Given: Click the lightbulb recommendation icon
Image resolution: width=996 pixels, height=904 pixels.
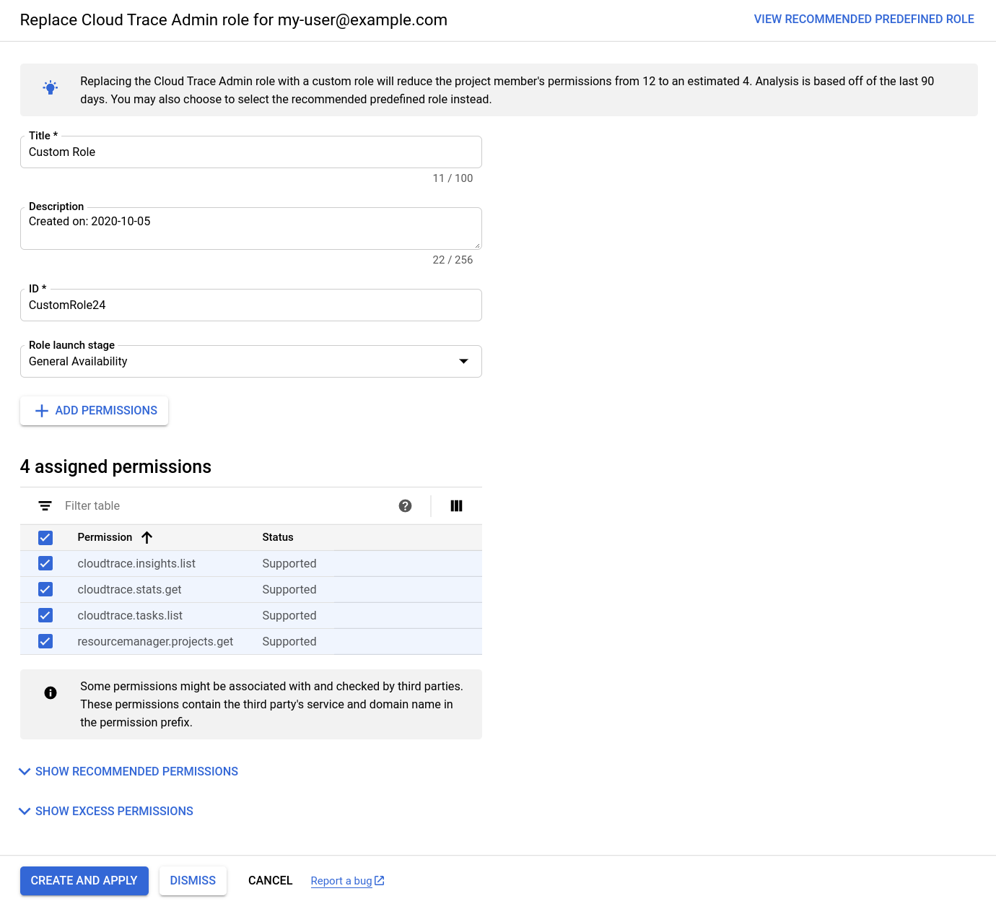Looking at the screenshot, I should pyautogui.click(x=51, y=88).
